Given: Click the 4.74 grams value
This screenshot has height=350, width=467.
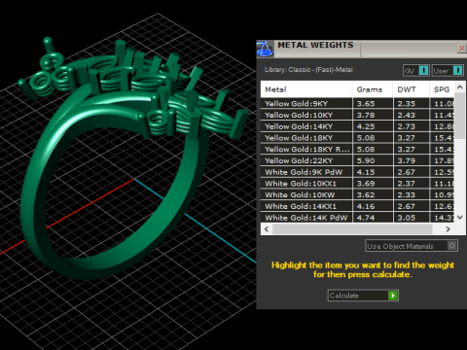Looking at the screenshot, I should 366,218.
